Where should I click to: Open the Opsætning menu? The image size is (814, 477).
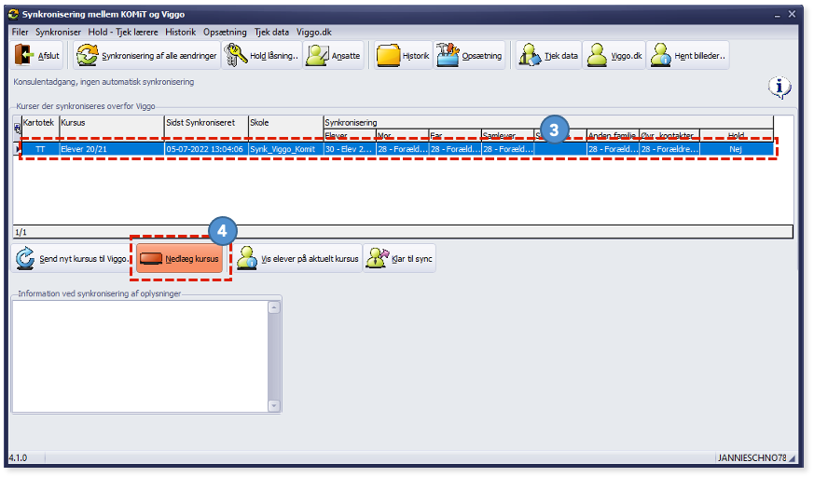(x=225, y=33)
